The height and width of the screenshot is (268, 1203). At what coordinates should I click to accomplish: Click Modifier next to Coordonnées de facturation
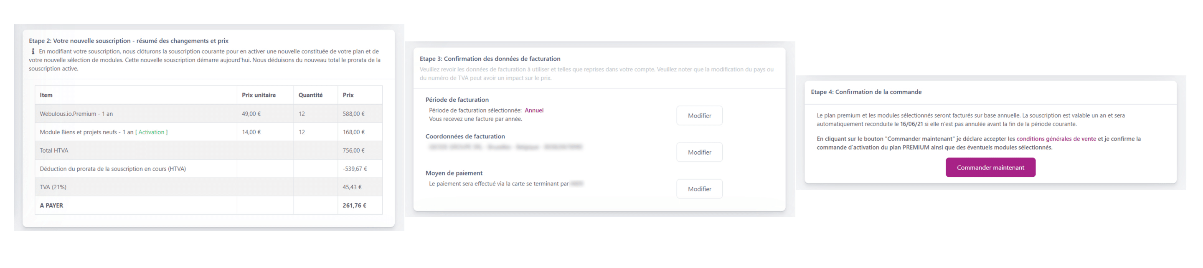point(699,153)
